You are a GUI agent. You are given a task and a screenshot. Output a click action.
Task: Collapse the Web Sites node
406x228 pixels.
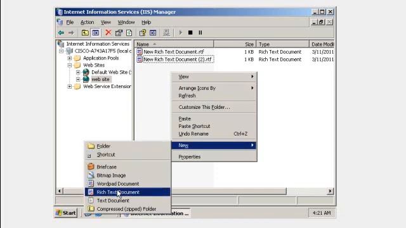click(x=70, y=65)
